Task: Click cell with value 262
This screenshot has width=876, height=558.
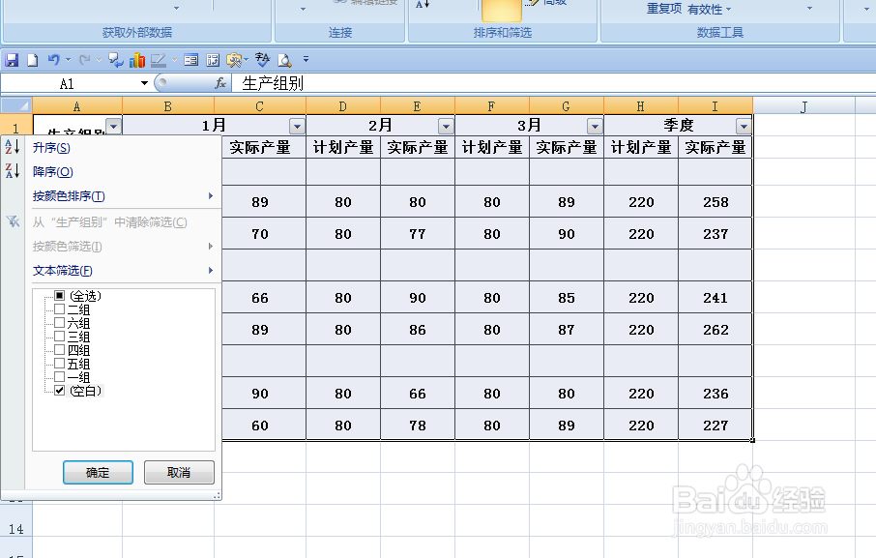Action: [x=715, y=330]
